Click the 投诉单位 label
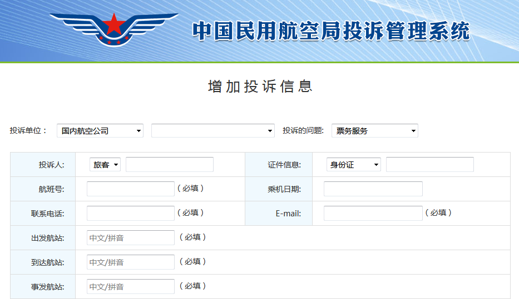The image size is (519, 299). pyautogui.click(x=28, y=131)
